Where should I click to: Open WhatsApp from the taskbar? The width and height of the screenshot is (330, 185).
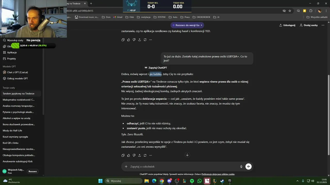tap(199, 181)
